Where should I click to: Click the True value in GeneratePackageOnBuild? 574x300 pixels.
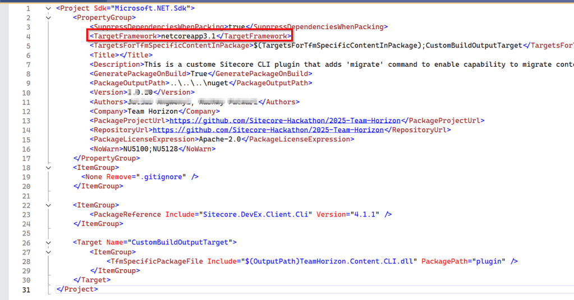[x=199, y=74]
